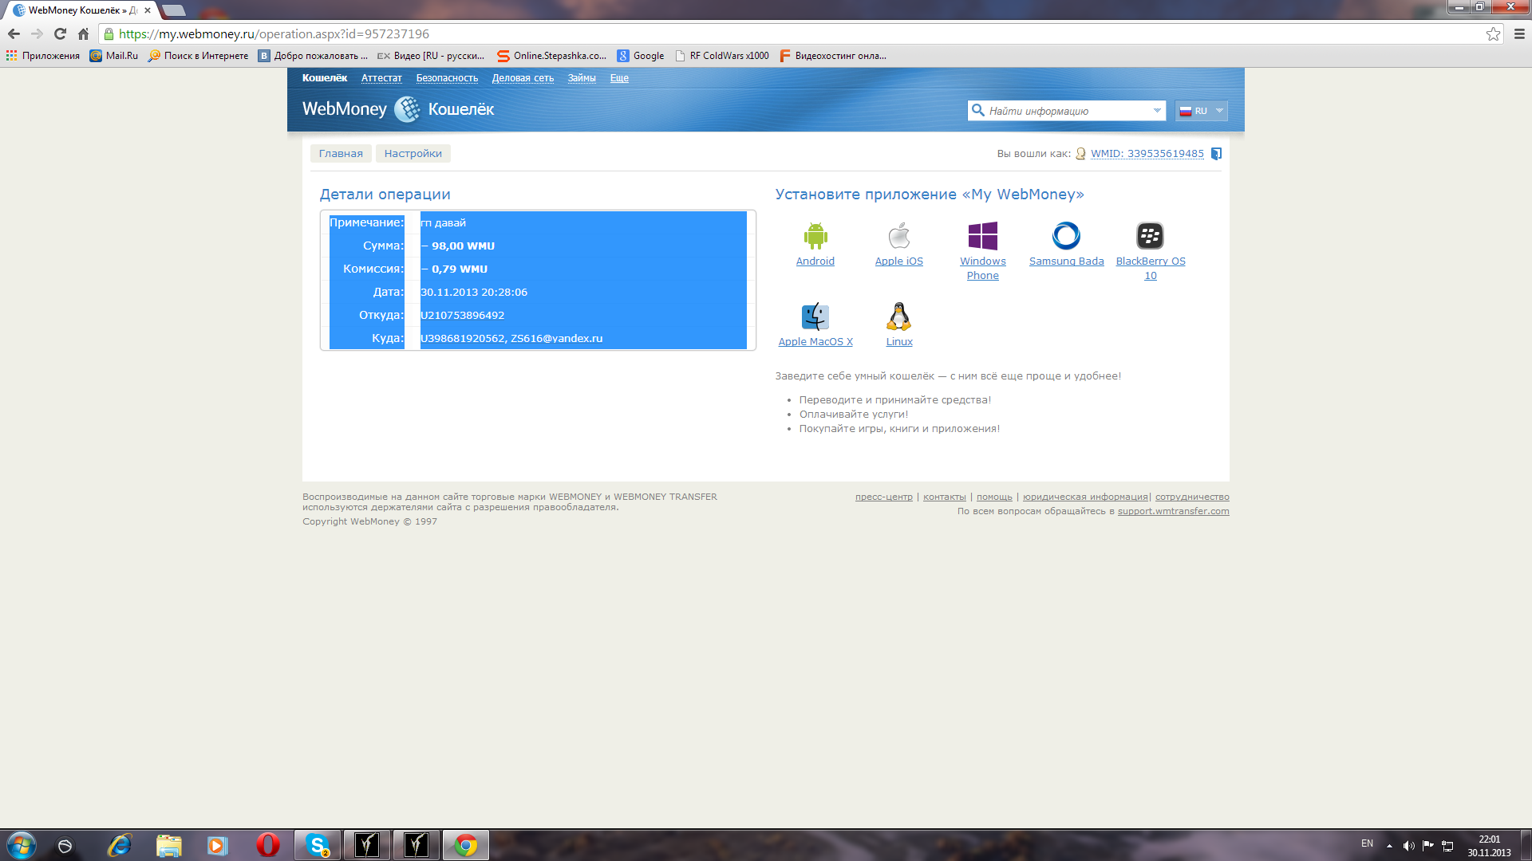Click the search magnifier icon

[977, 110]
